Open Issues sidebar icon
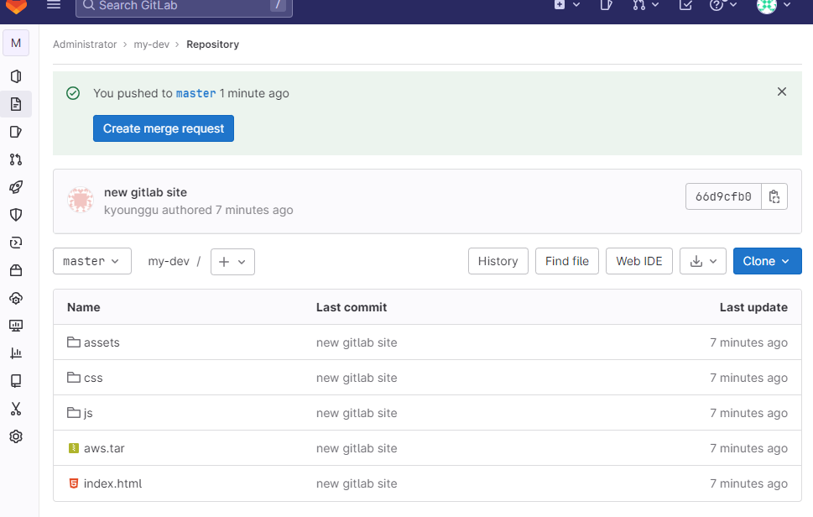The image size is (813, 517). [x=16, y=132]
